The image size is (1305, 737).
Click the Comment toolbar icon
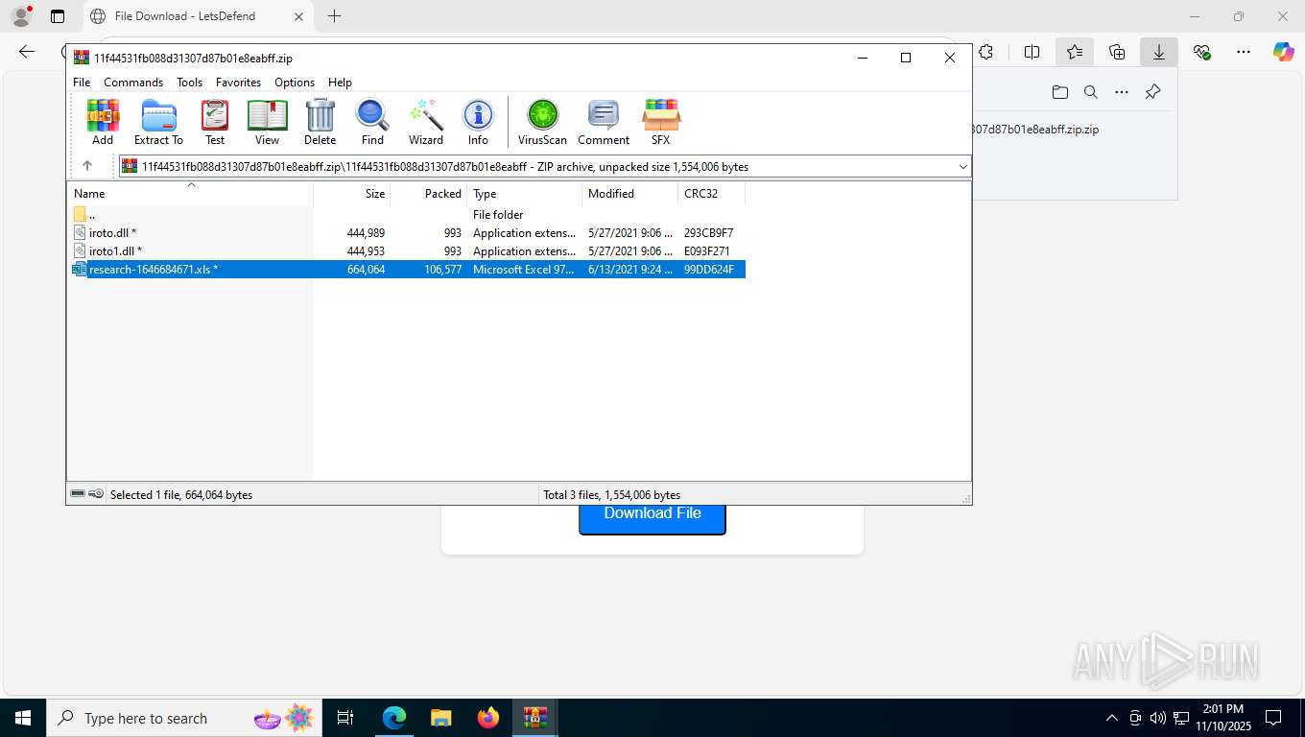pyautogui.click(x=604, y=122)
